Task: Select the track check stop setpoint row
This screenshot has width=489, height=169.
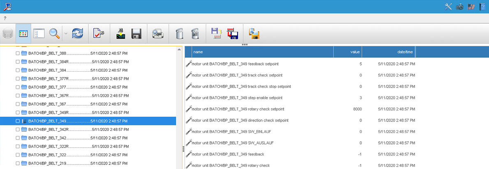Action: (x=300, y=86)
